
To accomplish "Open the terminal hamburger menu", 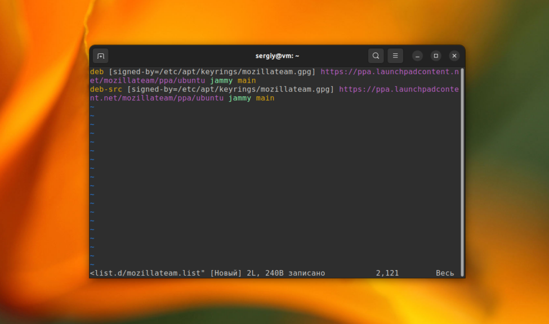I will coord(395,56).
